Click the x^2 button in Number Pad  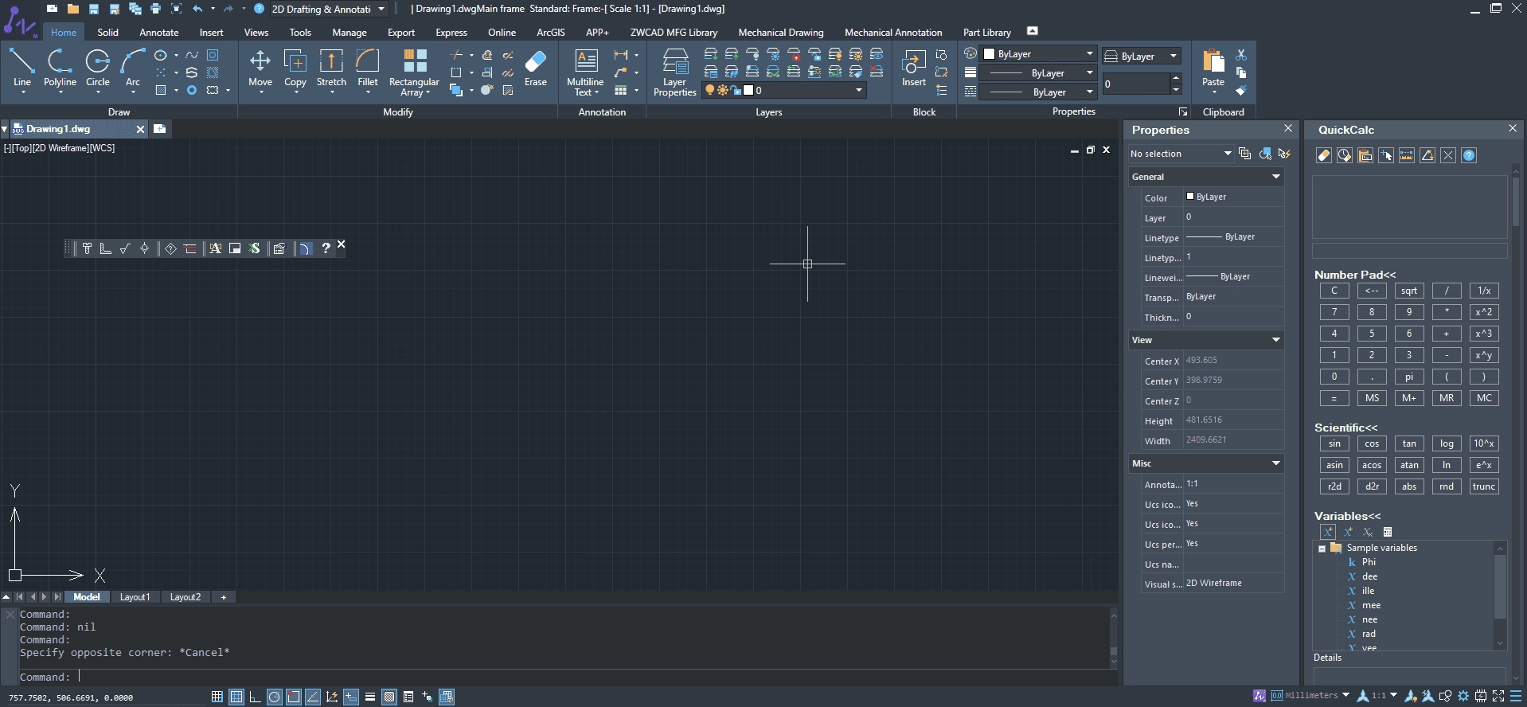1484,312
